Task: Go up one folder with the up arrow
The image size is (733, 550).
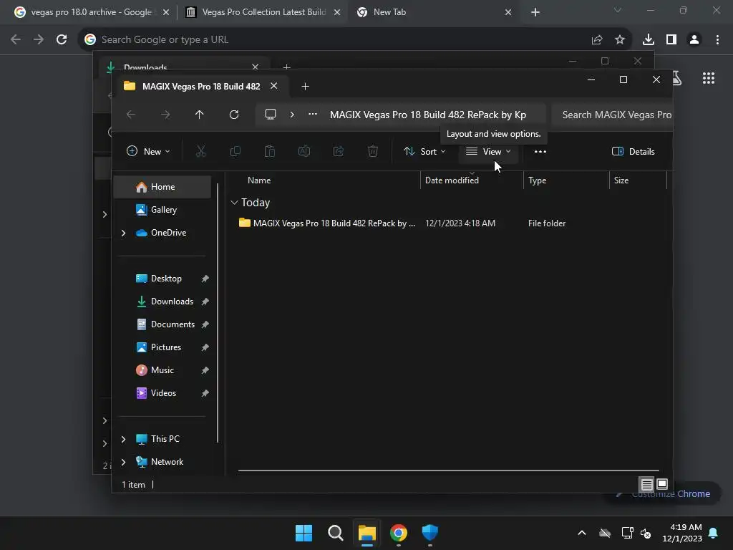Action: tap(200, 115)
